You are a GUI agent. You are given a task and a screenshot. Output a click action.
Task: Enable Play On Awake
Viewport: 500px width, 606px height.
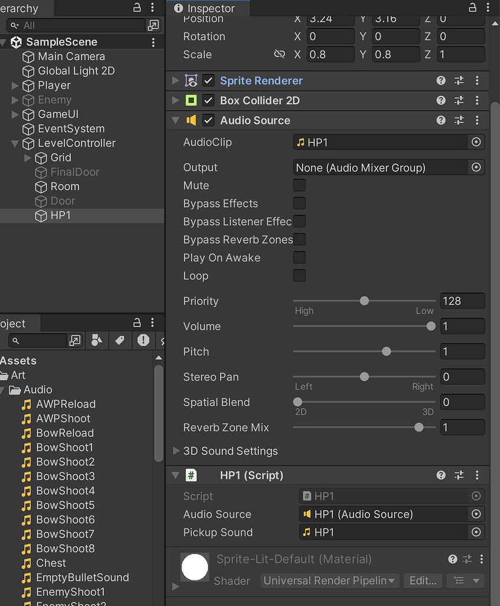[x=300, y=257]
